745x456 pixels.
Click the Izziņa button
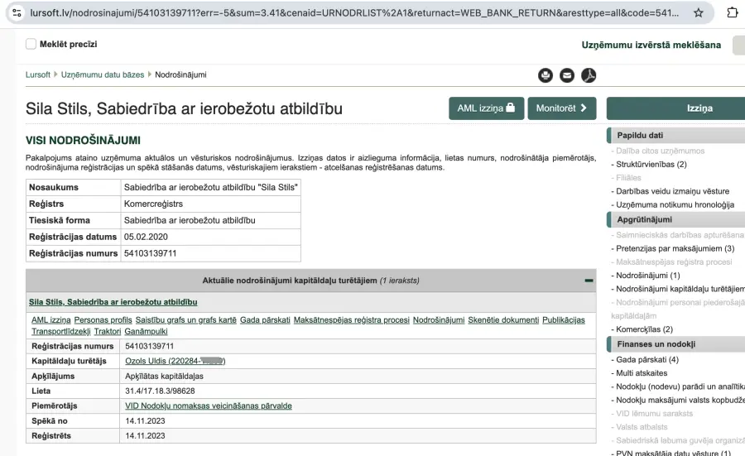[676, 108]
